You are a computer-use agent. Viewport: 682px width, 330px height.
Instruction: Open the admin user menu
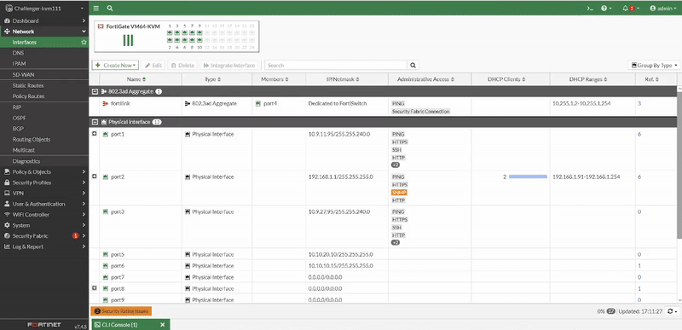click(x=663, y=9)
